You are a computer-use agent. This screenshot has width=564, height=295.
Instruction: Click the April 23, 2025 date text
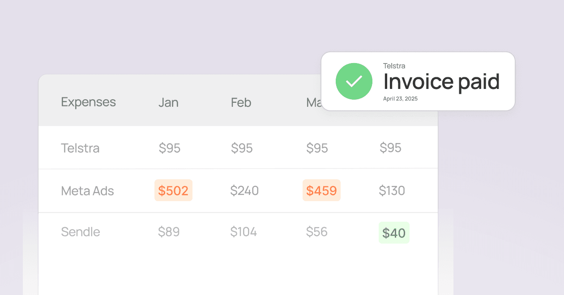click(400, 99)
